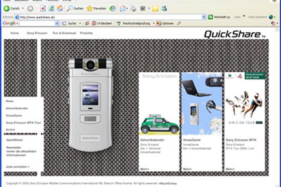Click the Wechseln zu go button

219,17
